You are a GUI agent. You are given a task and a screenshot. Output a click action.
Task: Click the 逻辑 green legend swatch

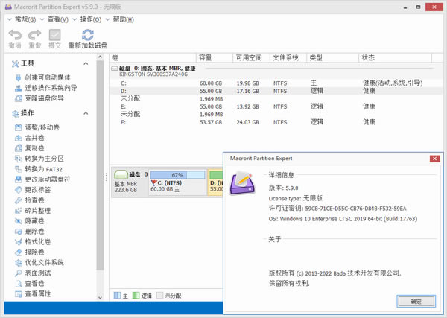tap(136, 296)
